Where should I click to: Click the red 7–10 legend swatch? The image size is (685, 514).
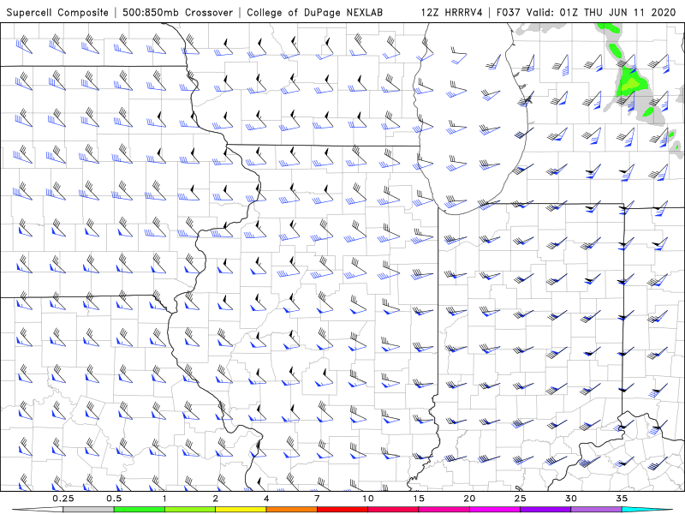pos(342,510)
